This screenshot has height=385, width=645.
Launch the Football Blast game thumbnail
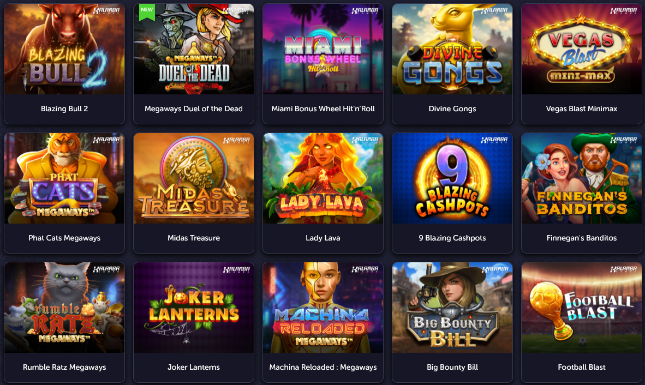coord(581,308)
